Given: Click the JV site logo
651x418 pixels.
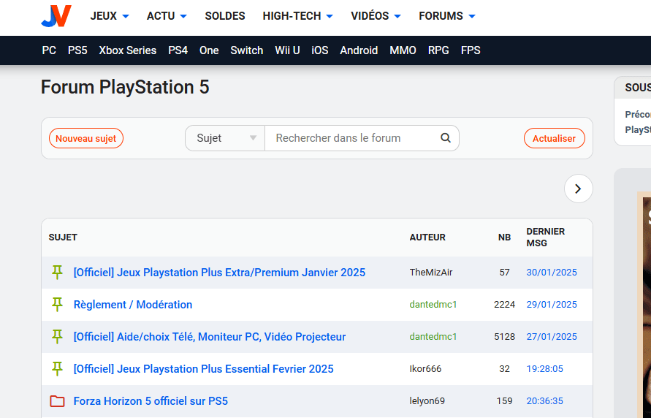Looking at the screenshot, I should tap(56, 16).
